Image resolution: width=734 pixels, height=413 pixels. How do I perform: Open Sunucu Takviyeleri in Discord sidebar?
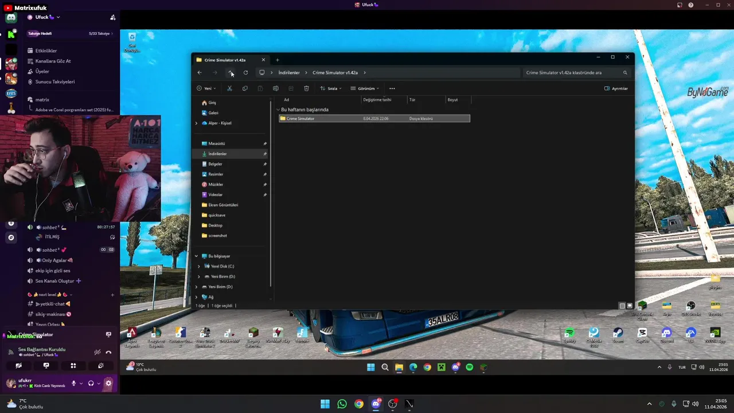click(x=54, y=81)
